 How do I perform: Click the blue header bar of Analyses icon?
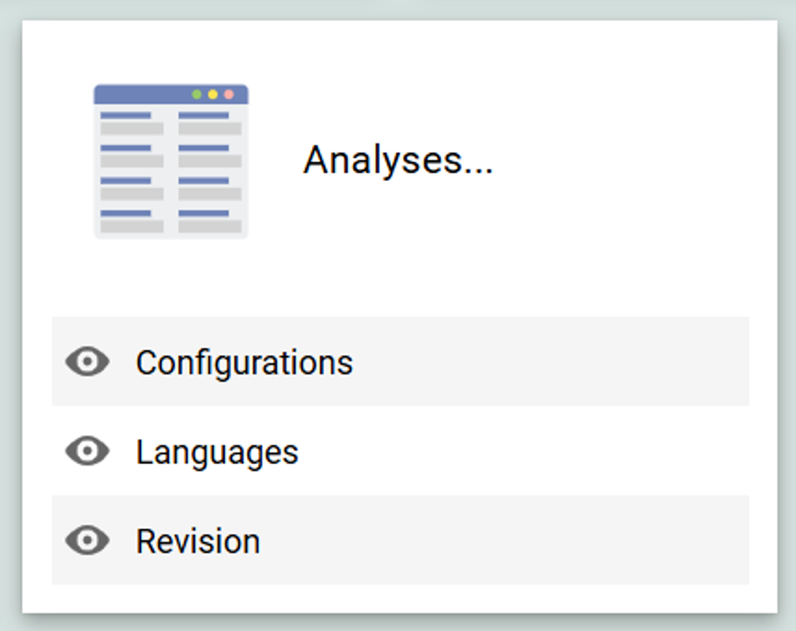[x=141, y=95]
